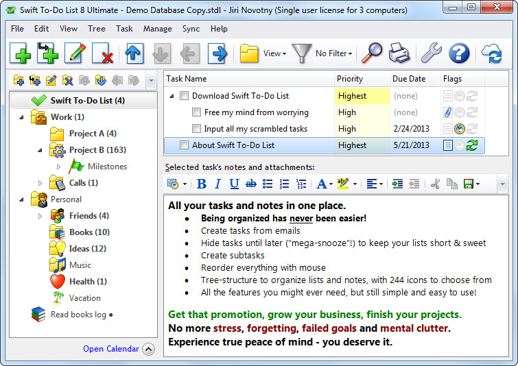Click the recurrence flag of About Swift To-Do List
The width and height of the screenshot is (518, 366).
472,145
